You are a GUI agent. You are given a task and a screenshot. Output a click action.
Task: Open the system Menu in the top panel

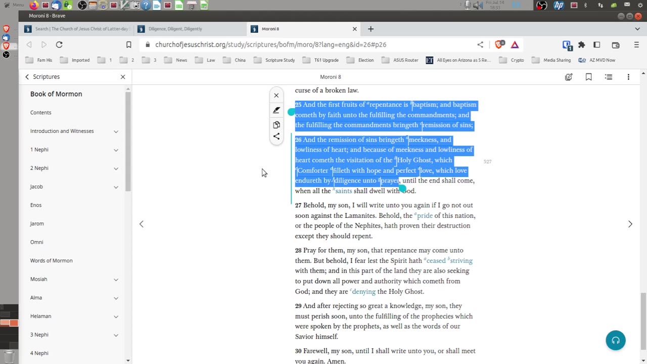(x=14, y=5)
